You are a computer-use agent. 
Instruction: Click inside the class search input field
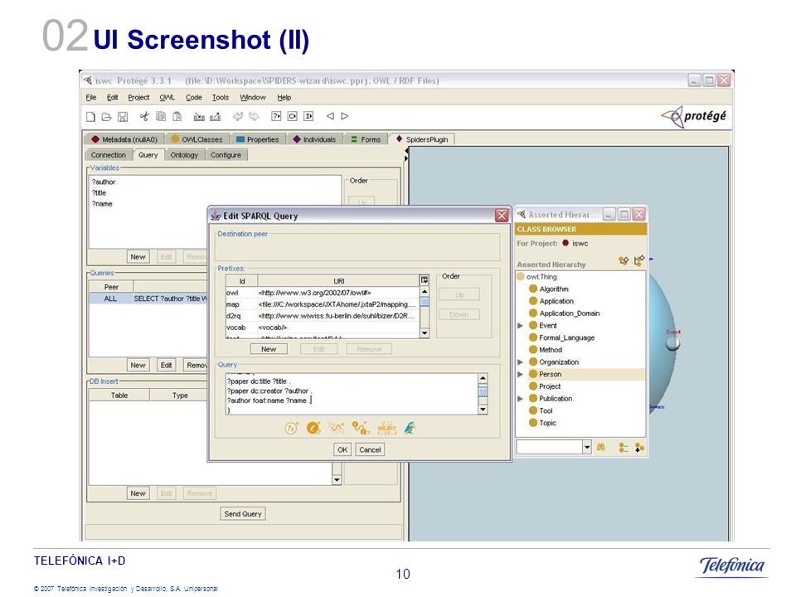pyautogui.click(x=549, y=447)
